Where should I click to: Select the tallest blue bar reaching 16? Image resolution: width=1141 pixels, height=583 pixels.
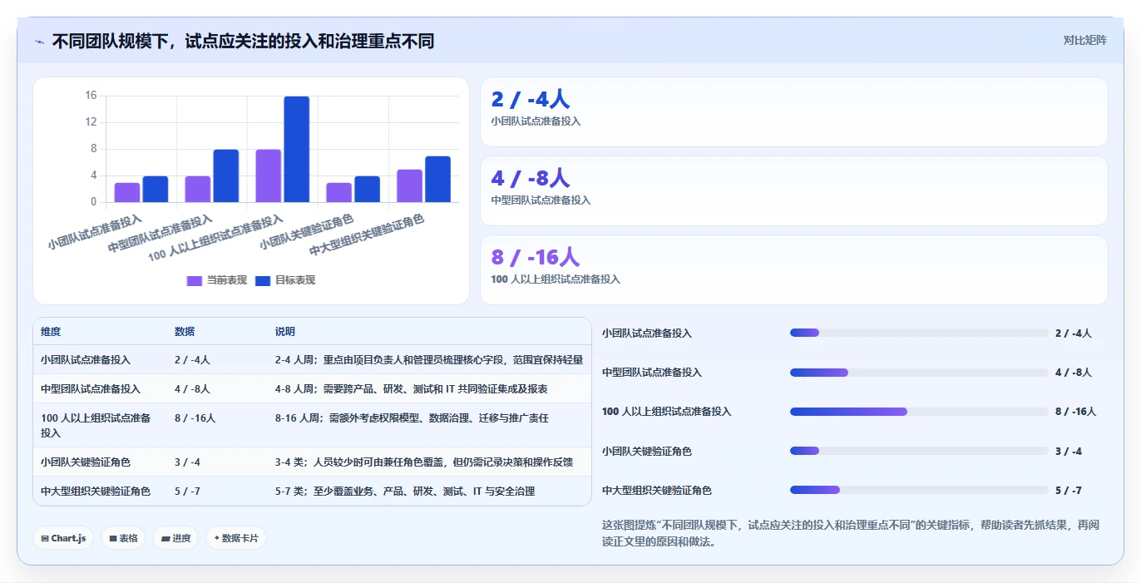pos(297,149)
